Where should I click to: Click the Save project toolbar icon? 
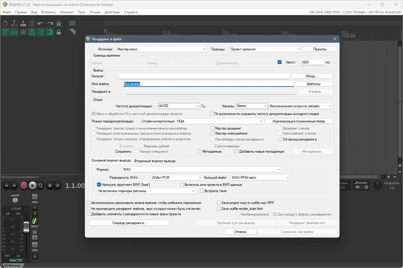click(23, 23)
